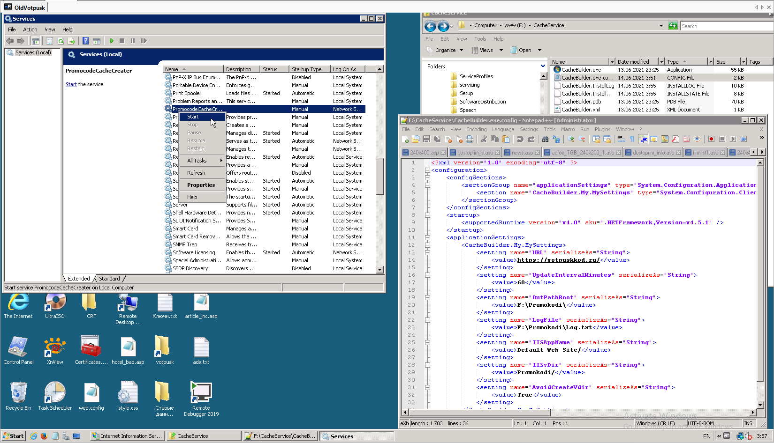The image size is (774, 443).
Task: Switch to the Standard tab in Services
Action: point(109,279)
